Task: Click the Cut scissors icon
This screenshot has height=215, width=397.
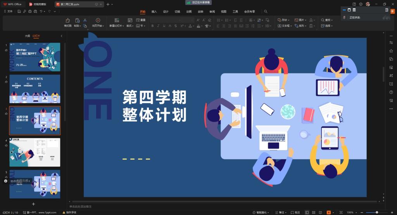Action: coord(85,20)
